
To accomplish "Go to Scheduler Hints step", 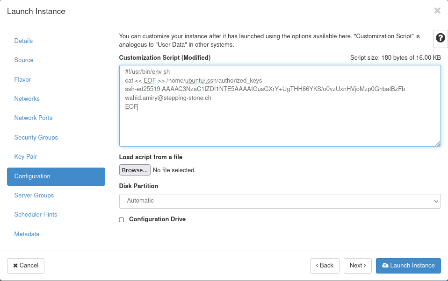I will (36, 215).
